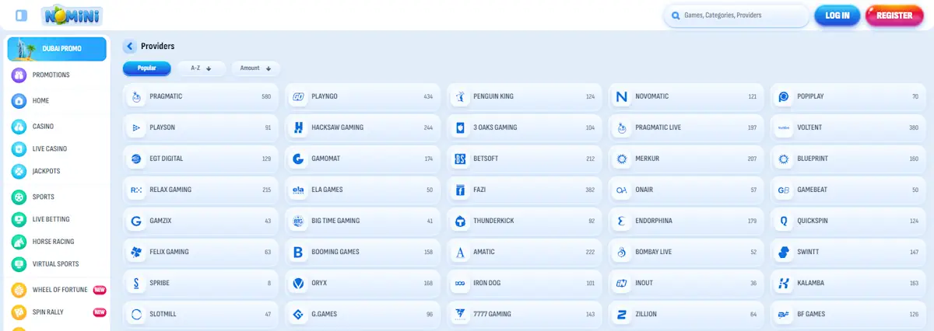The image size is (934, 331).
Task: Click the Thunderkick logo icon
Action: click(459, 221)
